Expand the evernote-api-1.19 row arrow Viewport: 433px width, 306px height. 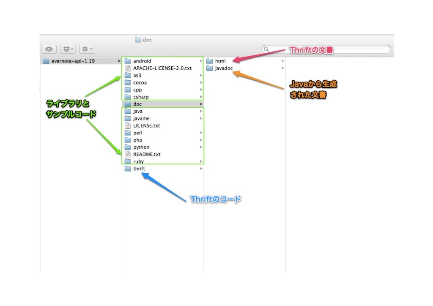point(119,61)
